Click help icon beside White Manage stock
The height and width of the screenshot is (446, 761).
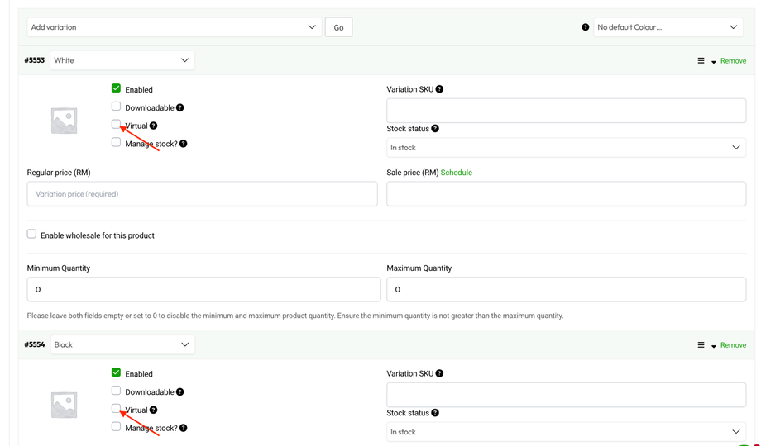point(183,144)
